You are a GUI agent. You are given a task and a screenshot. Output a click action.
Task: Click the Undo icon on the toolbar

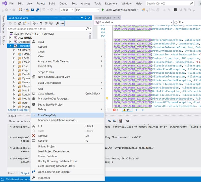tap(44, 10)
